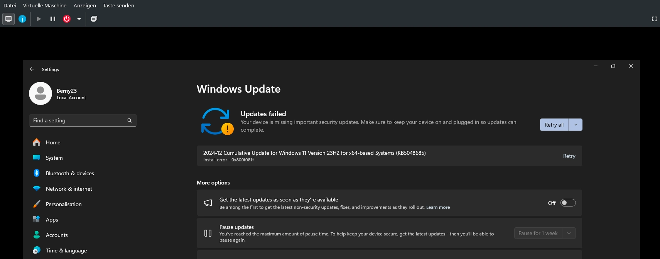Go back with the Settings back arrow
The height and width of the screenshot is (259, 660).
click(32, 69)
